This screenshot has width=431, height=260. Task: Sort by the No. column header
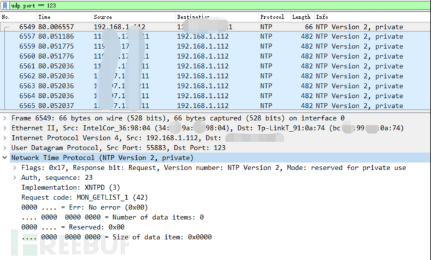[x=6, y=17]
